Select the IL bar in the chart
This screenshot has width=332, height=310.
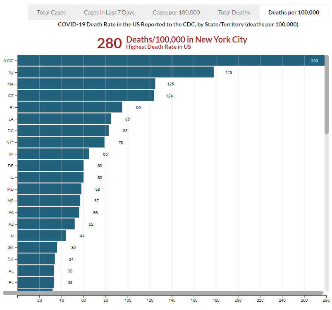[x=50, y=177]
